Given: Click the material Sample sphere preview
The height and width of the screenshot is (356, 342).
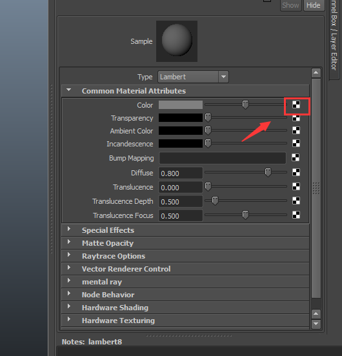Looking at the screenshot, I should tap(177, 41).
